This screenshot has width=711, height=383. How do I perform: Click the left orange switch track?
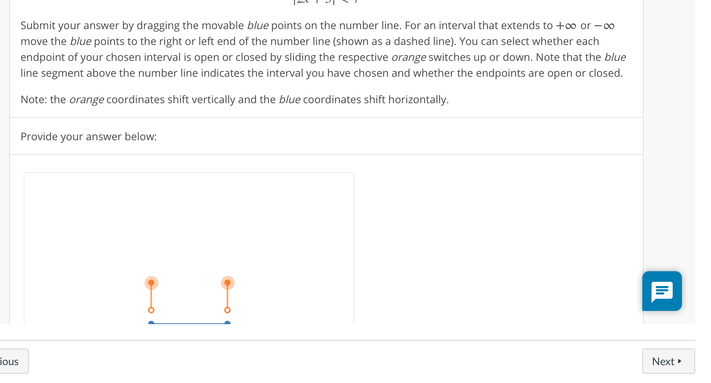(x=151, y=296)
